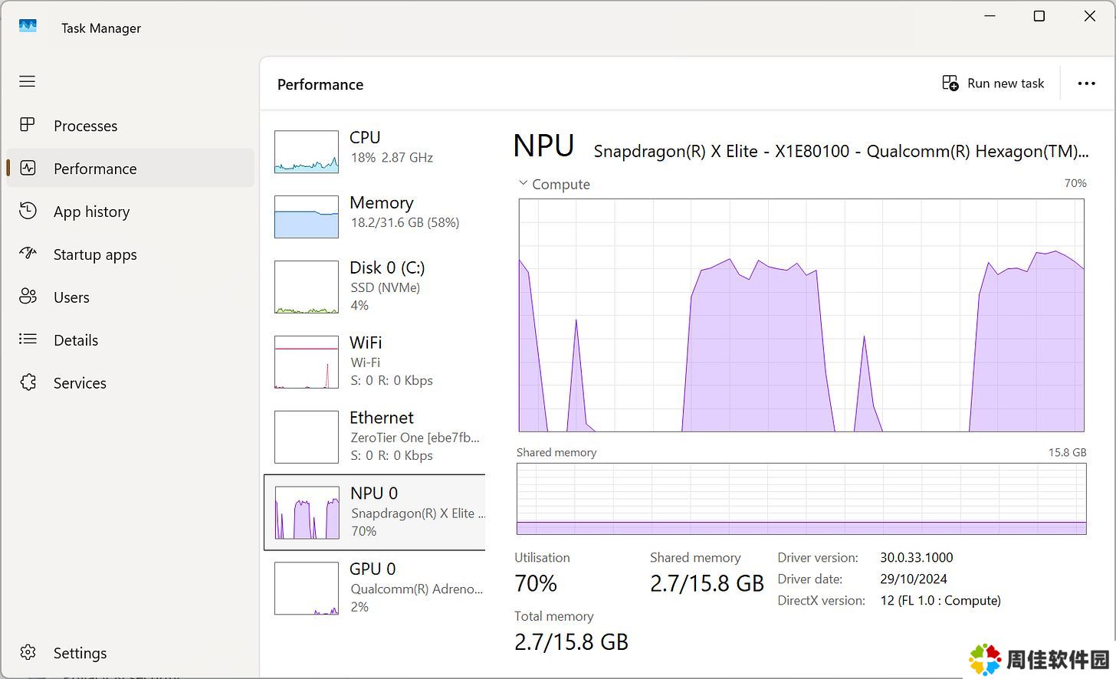Expand the Compute graph dropdown chevron

click(x=523, y=183)
